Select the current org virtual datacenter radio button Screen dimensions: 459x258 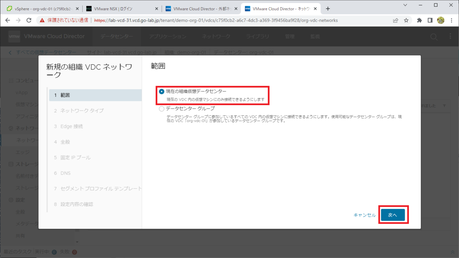162,92
